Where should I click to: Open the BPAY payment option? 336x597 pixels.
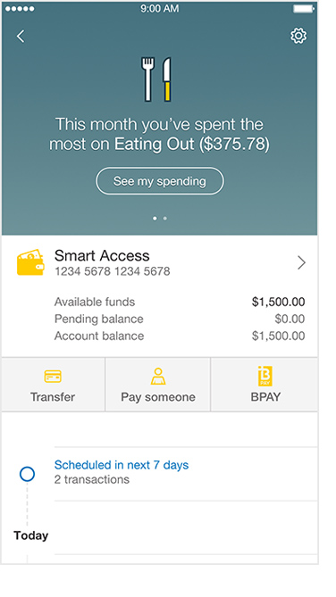point(265,385)
